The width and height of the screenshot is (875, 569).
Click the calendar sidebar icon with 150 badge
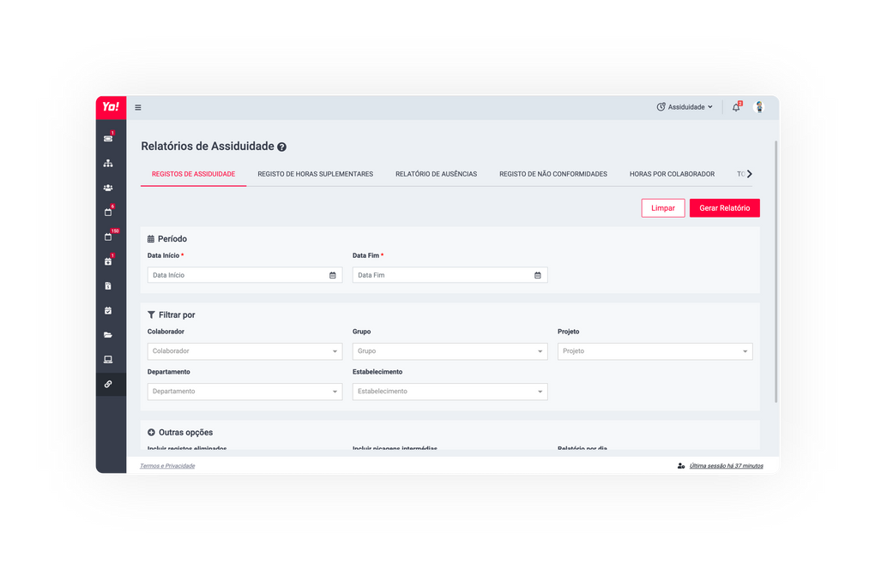tap(108, 237)
